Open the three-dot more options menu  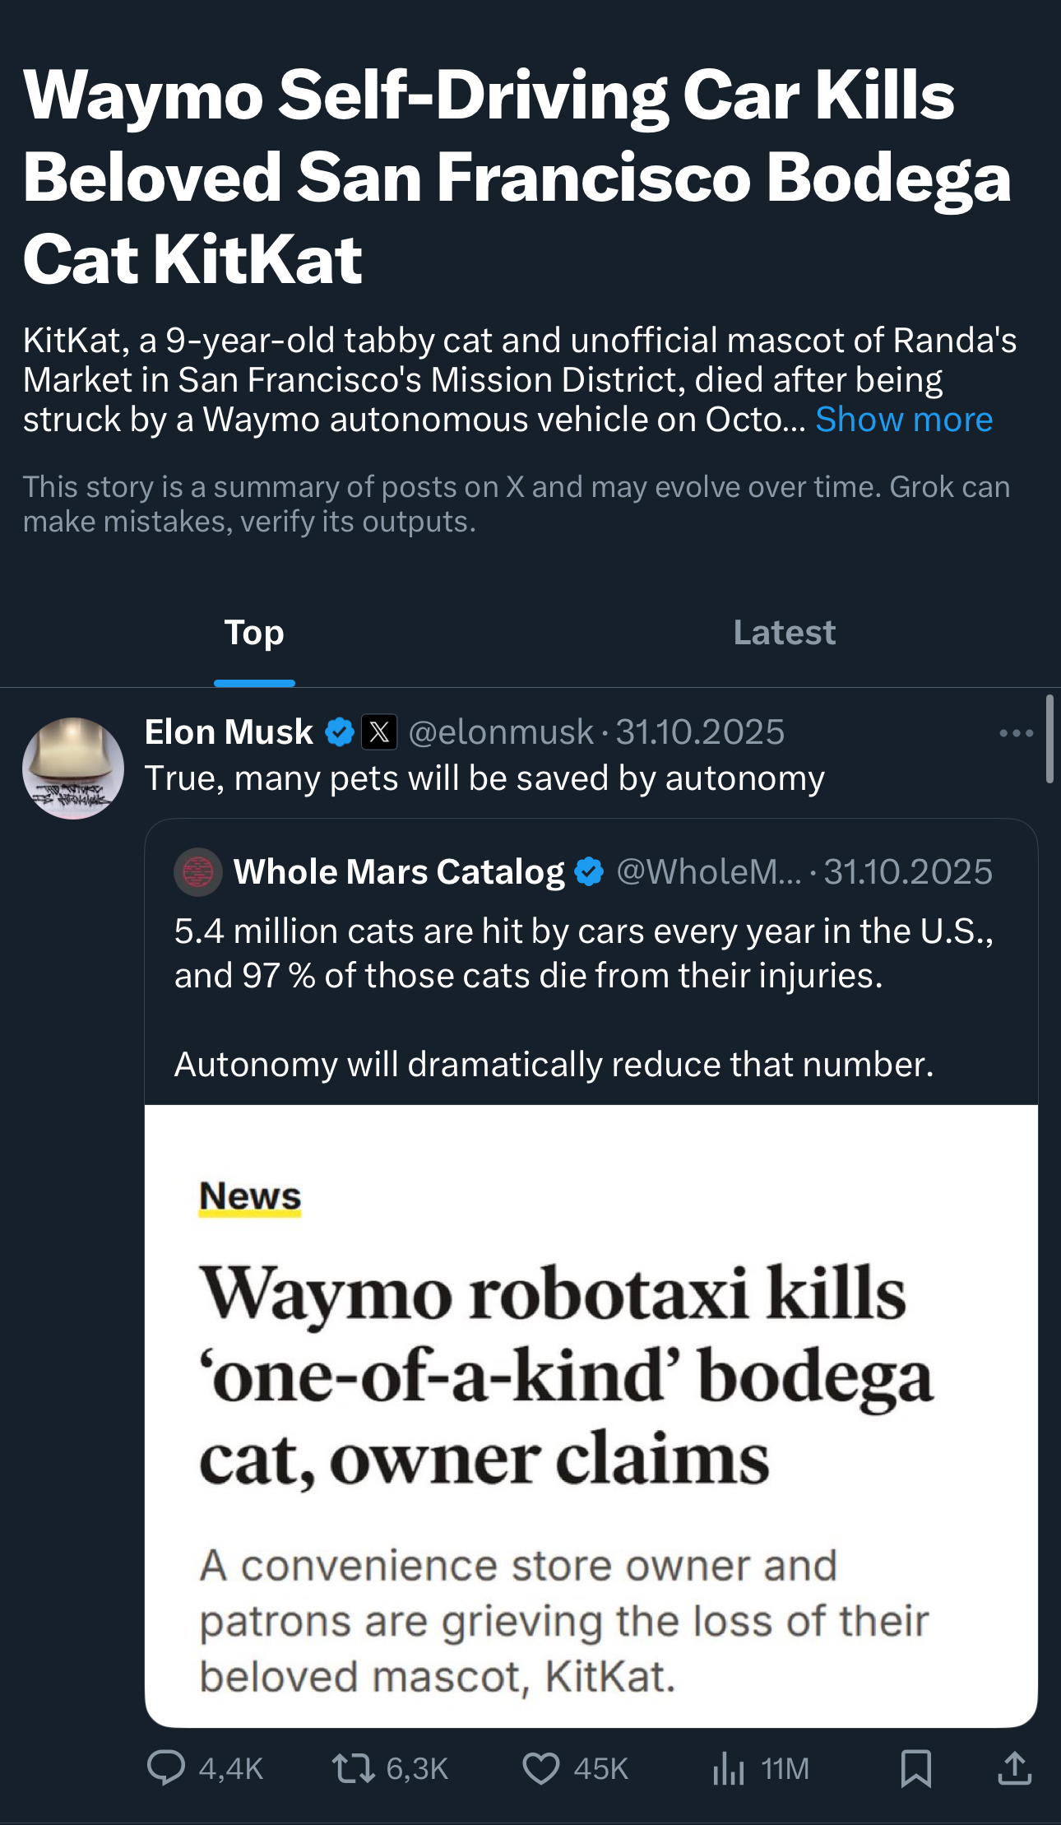(x=1016, y=732)
